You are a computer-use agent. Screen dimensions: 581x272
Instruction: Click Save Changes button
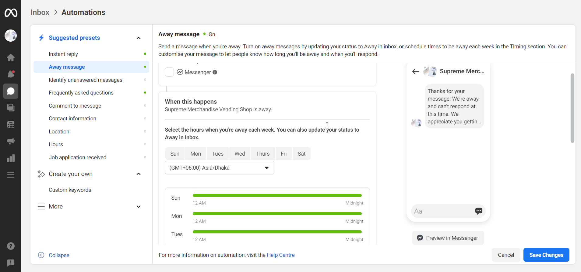tap(546, 255)
